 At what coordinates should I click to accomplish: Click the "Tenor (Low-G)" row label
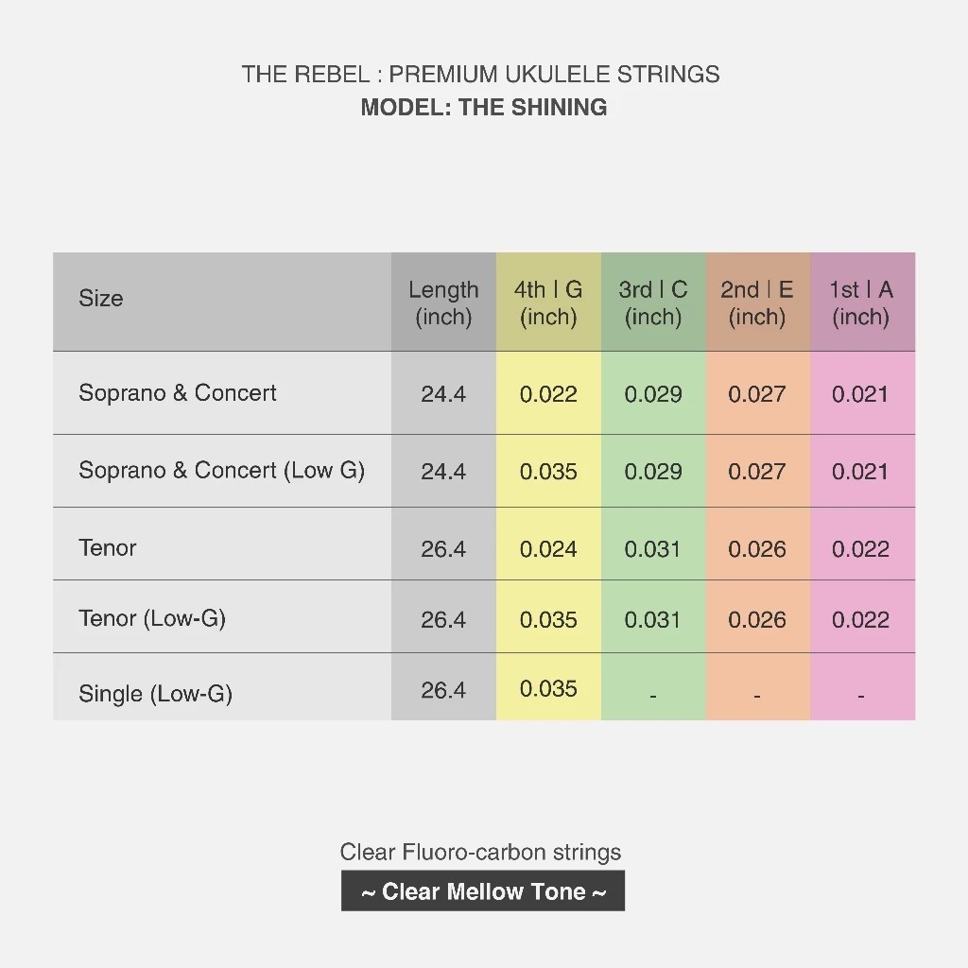[152, 619]
